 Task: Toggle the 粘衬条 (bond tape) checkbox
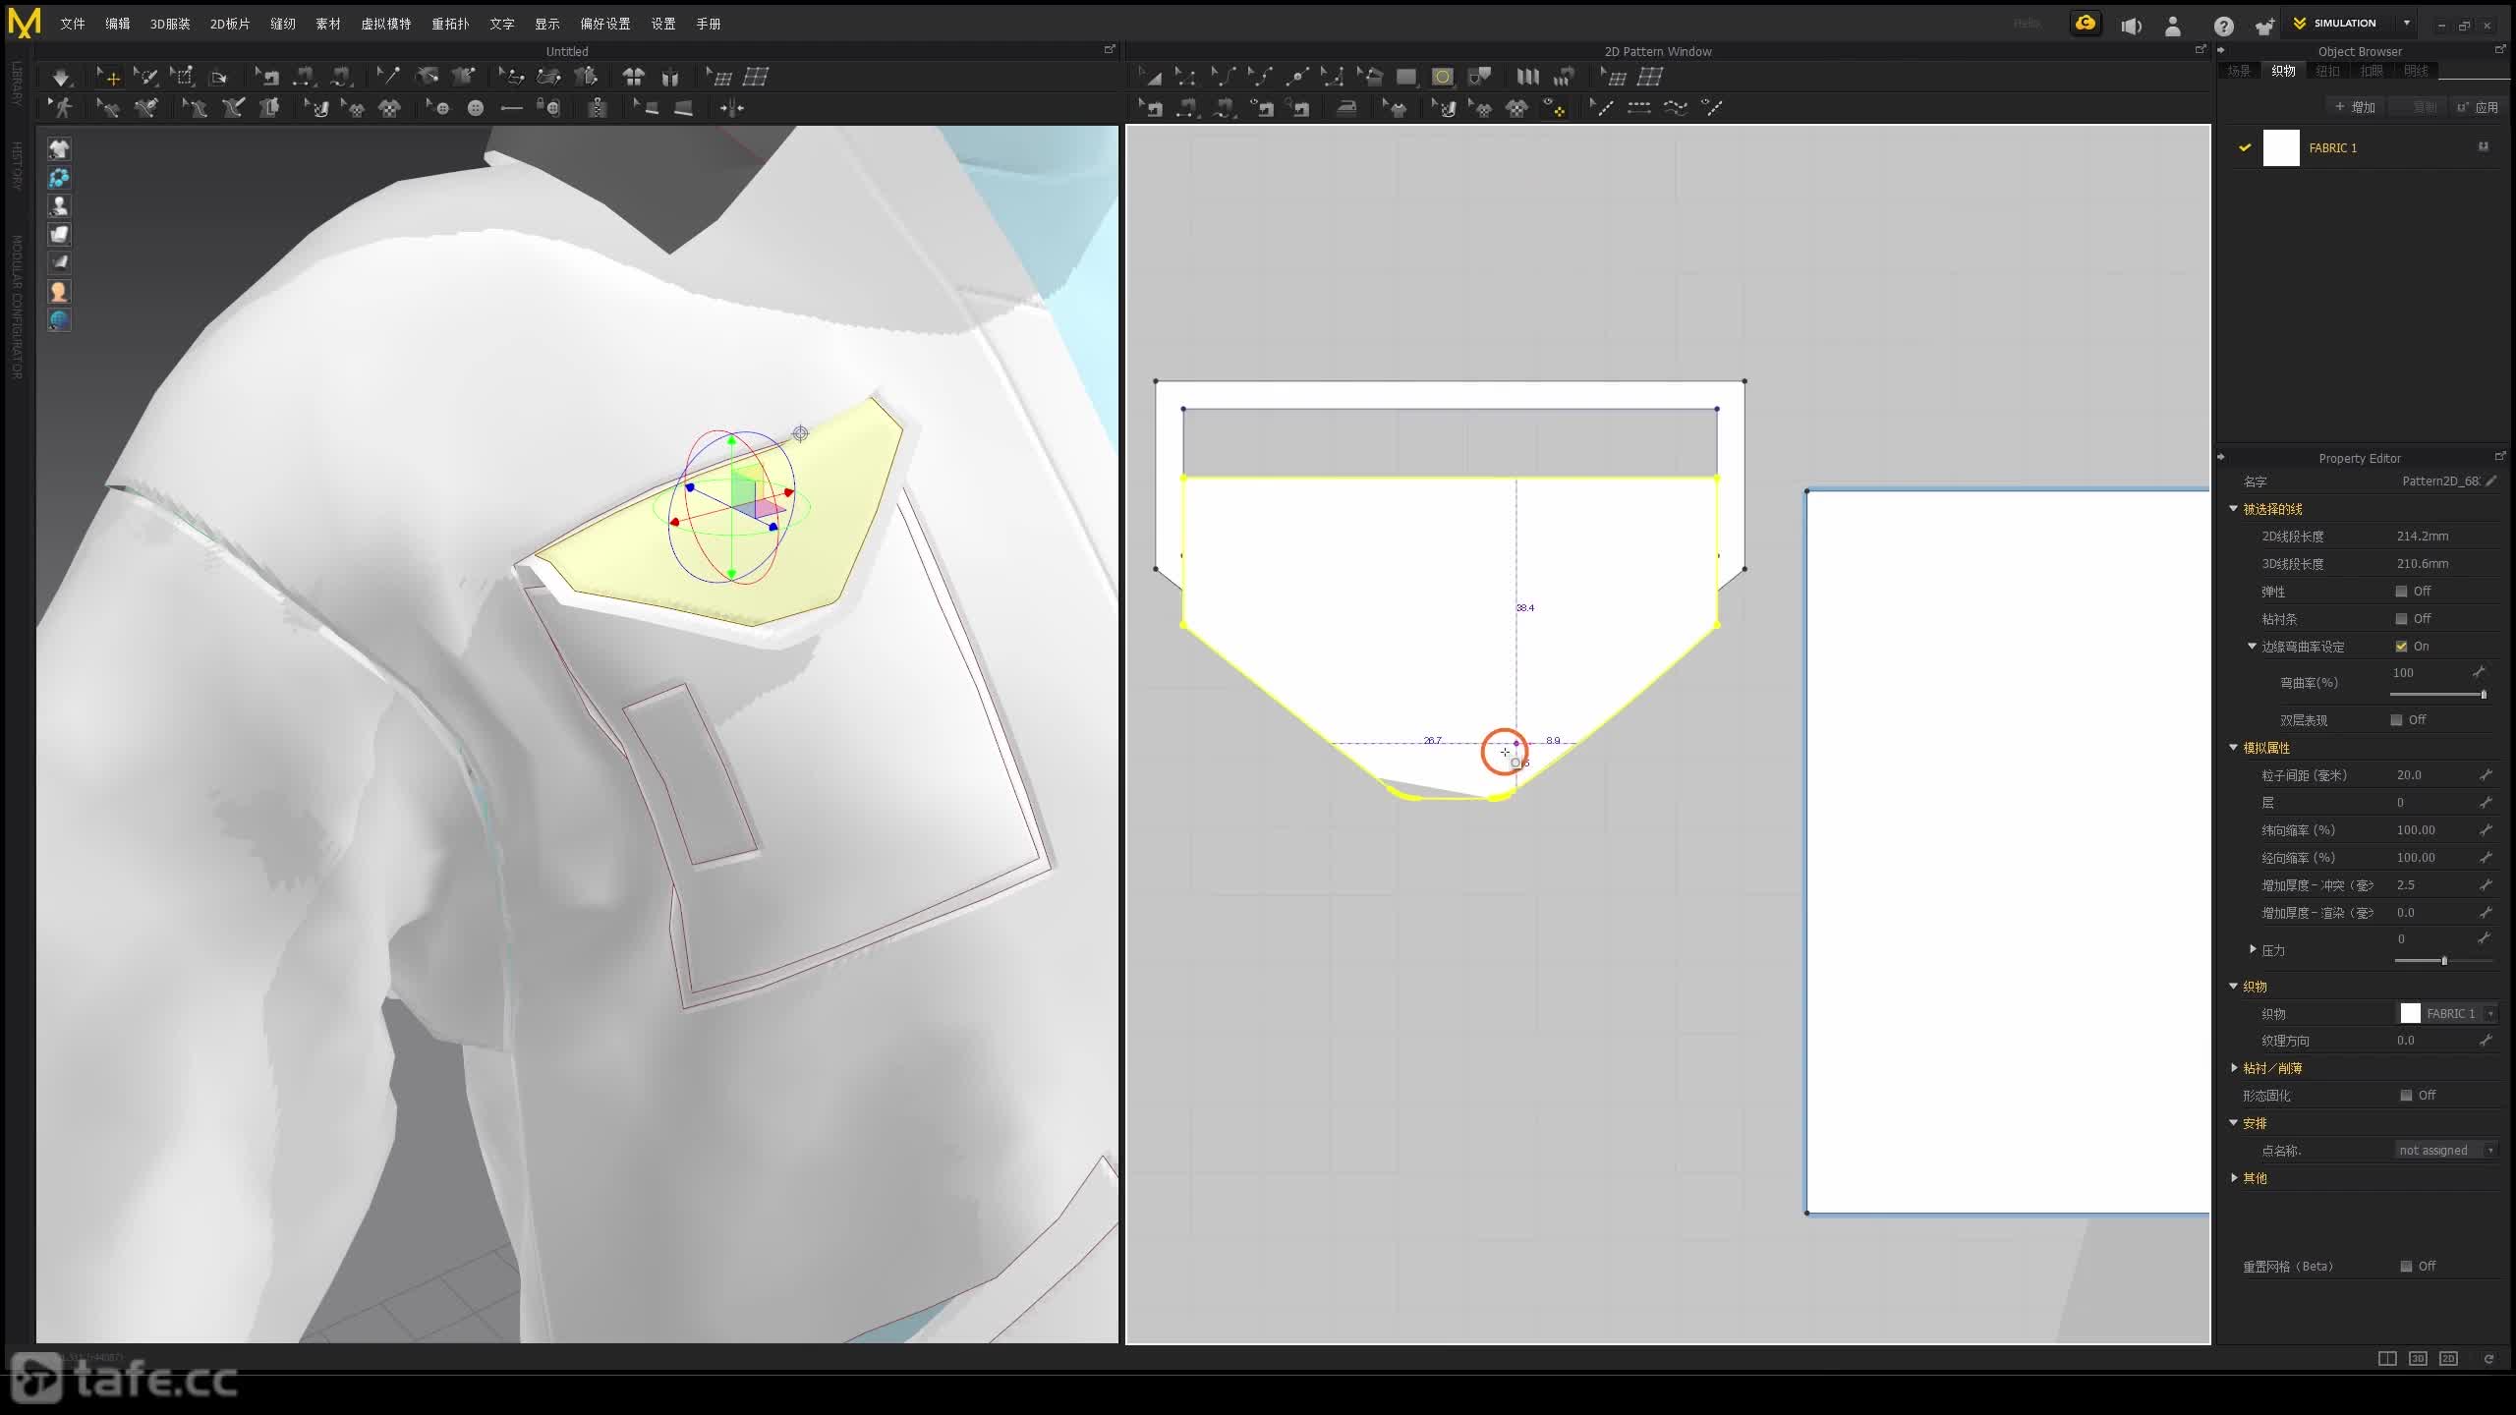(x=2401, y=619)
